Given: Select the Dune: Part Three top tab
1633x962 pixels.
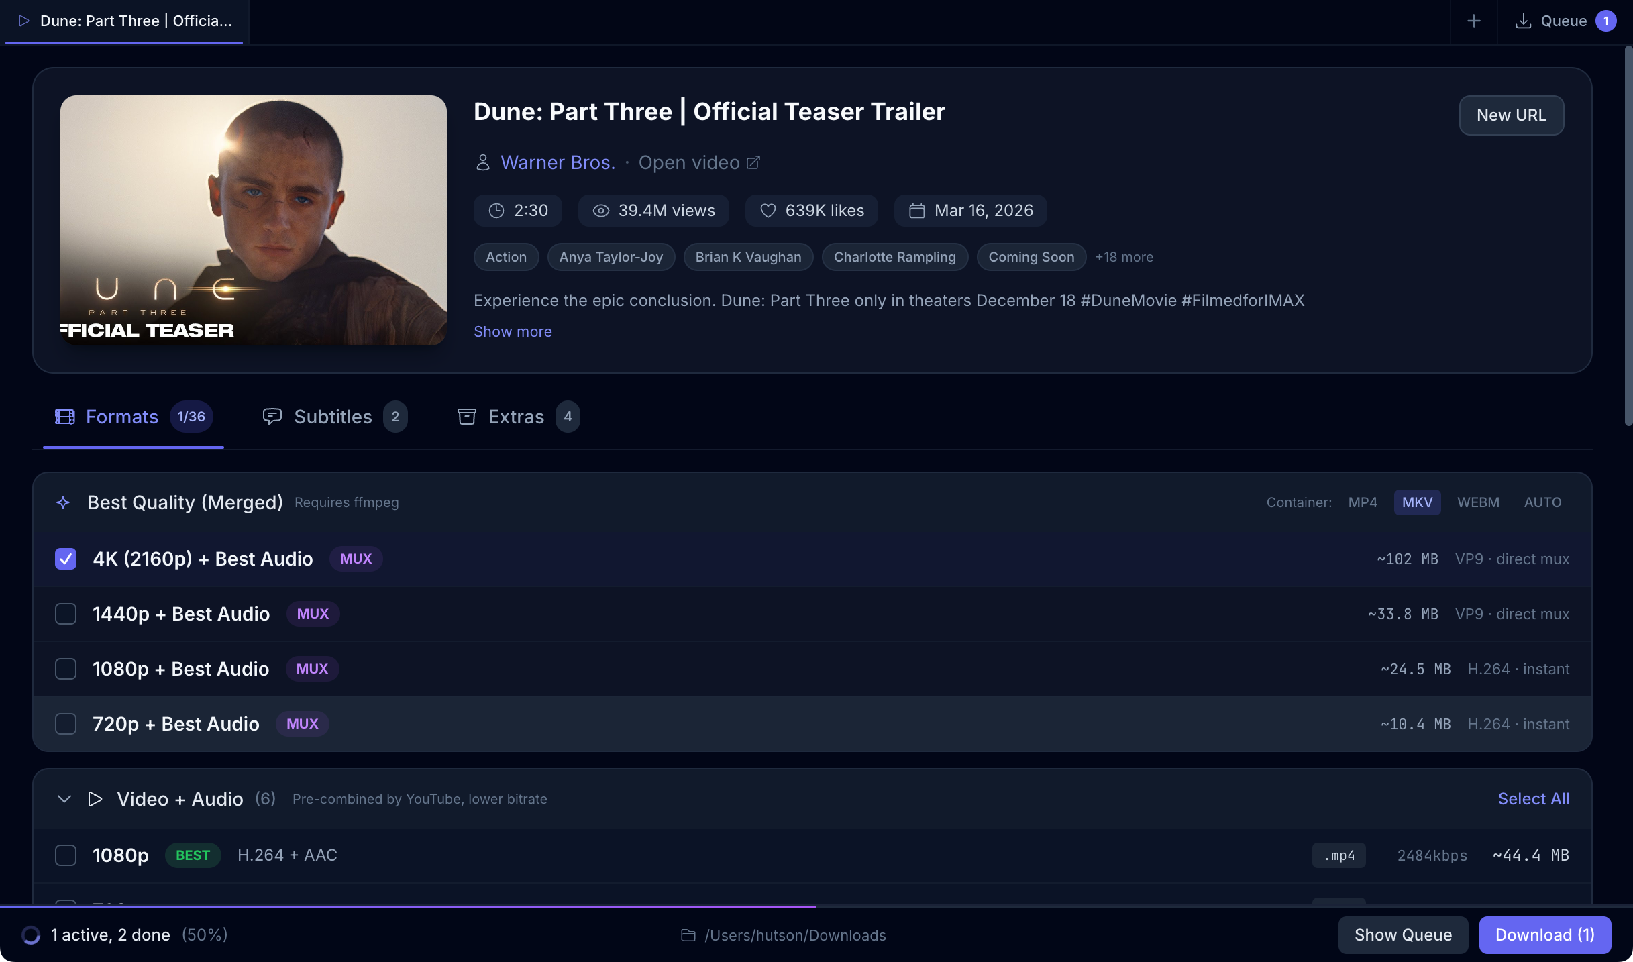Looking at the screenshot, I should point(124,21).
